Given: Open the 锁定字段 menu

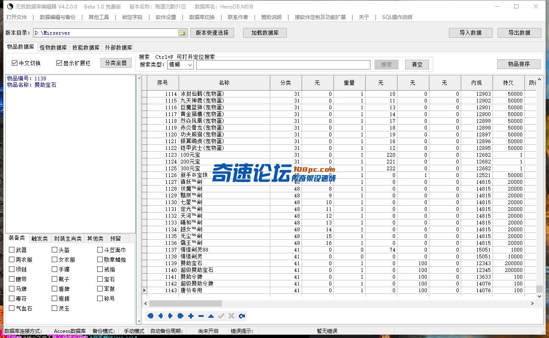Looking at the screenshot, I should pos(132,17).
